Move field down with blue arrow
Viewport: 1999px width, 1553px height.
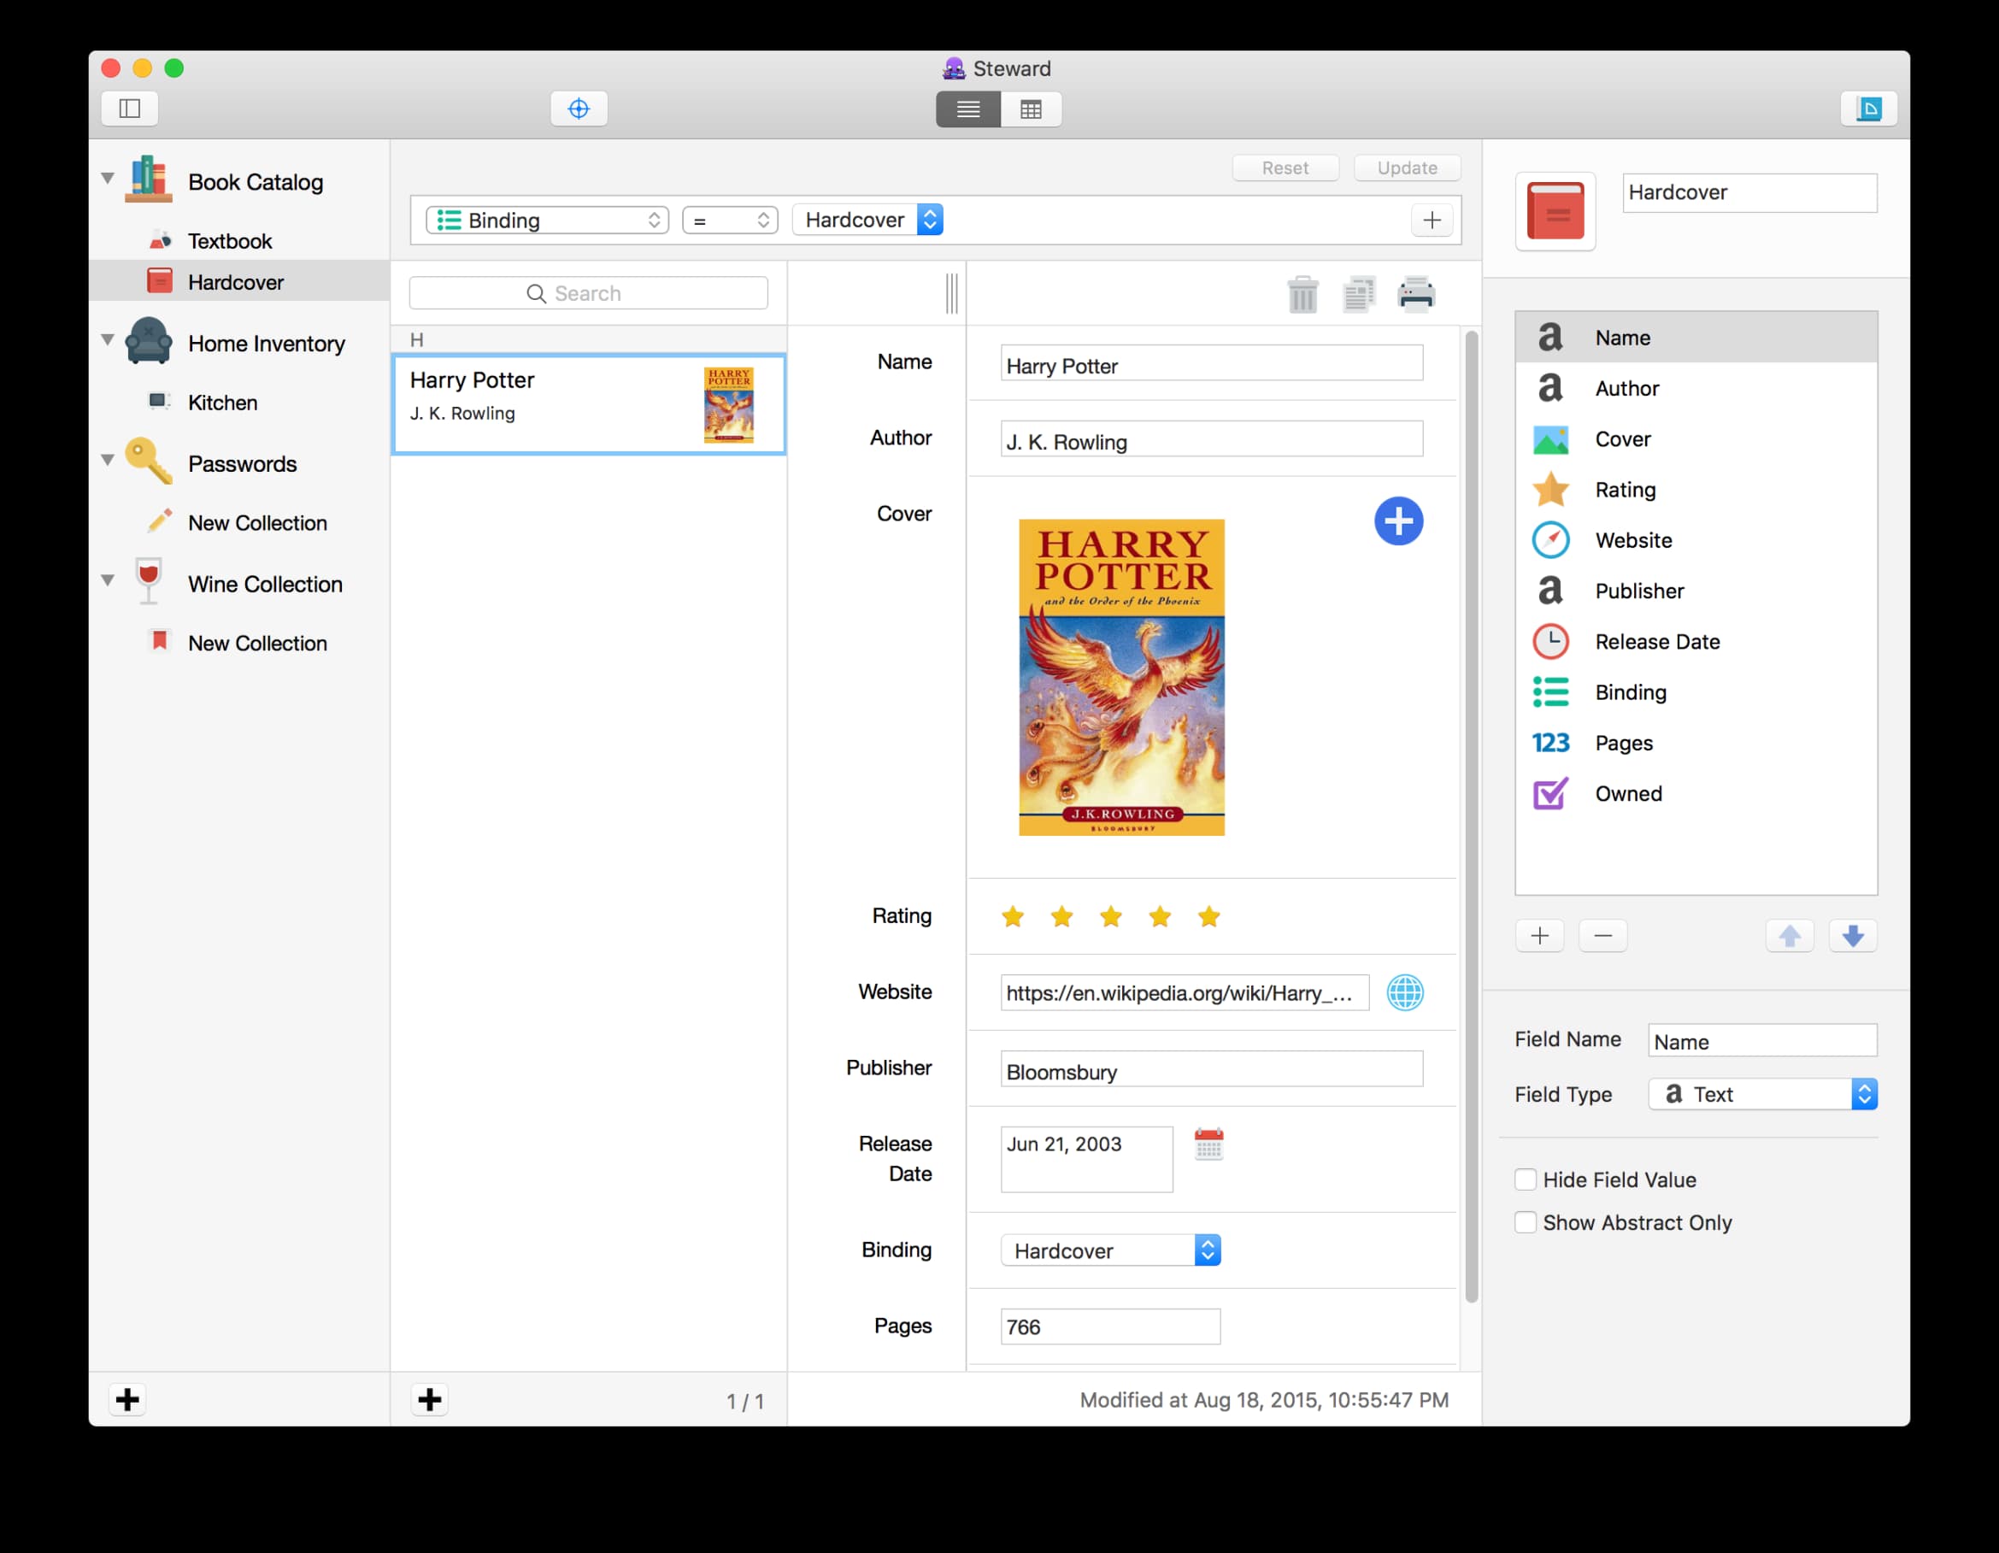coord(1853,936)
